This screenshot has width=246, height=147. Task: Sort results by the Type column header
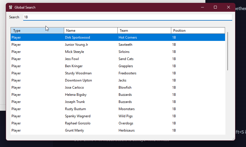pyautogui.click(x=37, y=31)
